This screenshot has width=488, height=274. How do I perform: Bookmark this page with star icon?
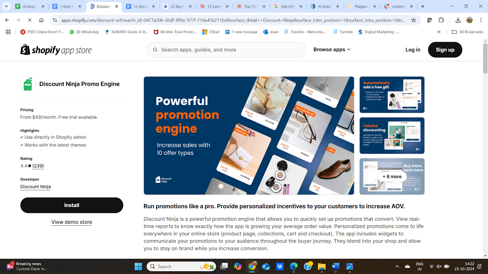click(414, 20)
